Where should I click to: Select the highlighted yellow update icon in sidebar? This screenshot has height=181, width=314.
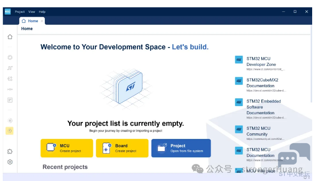coord(10,131)
